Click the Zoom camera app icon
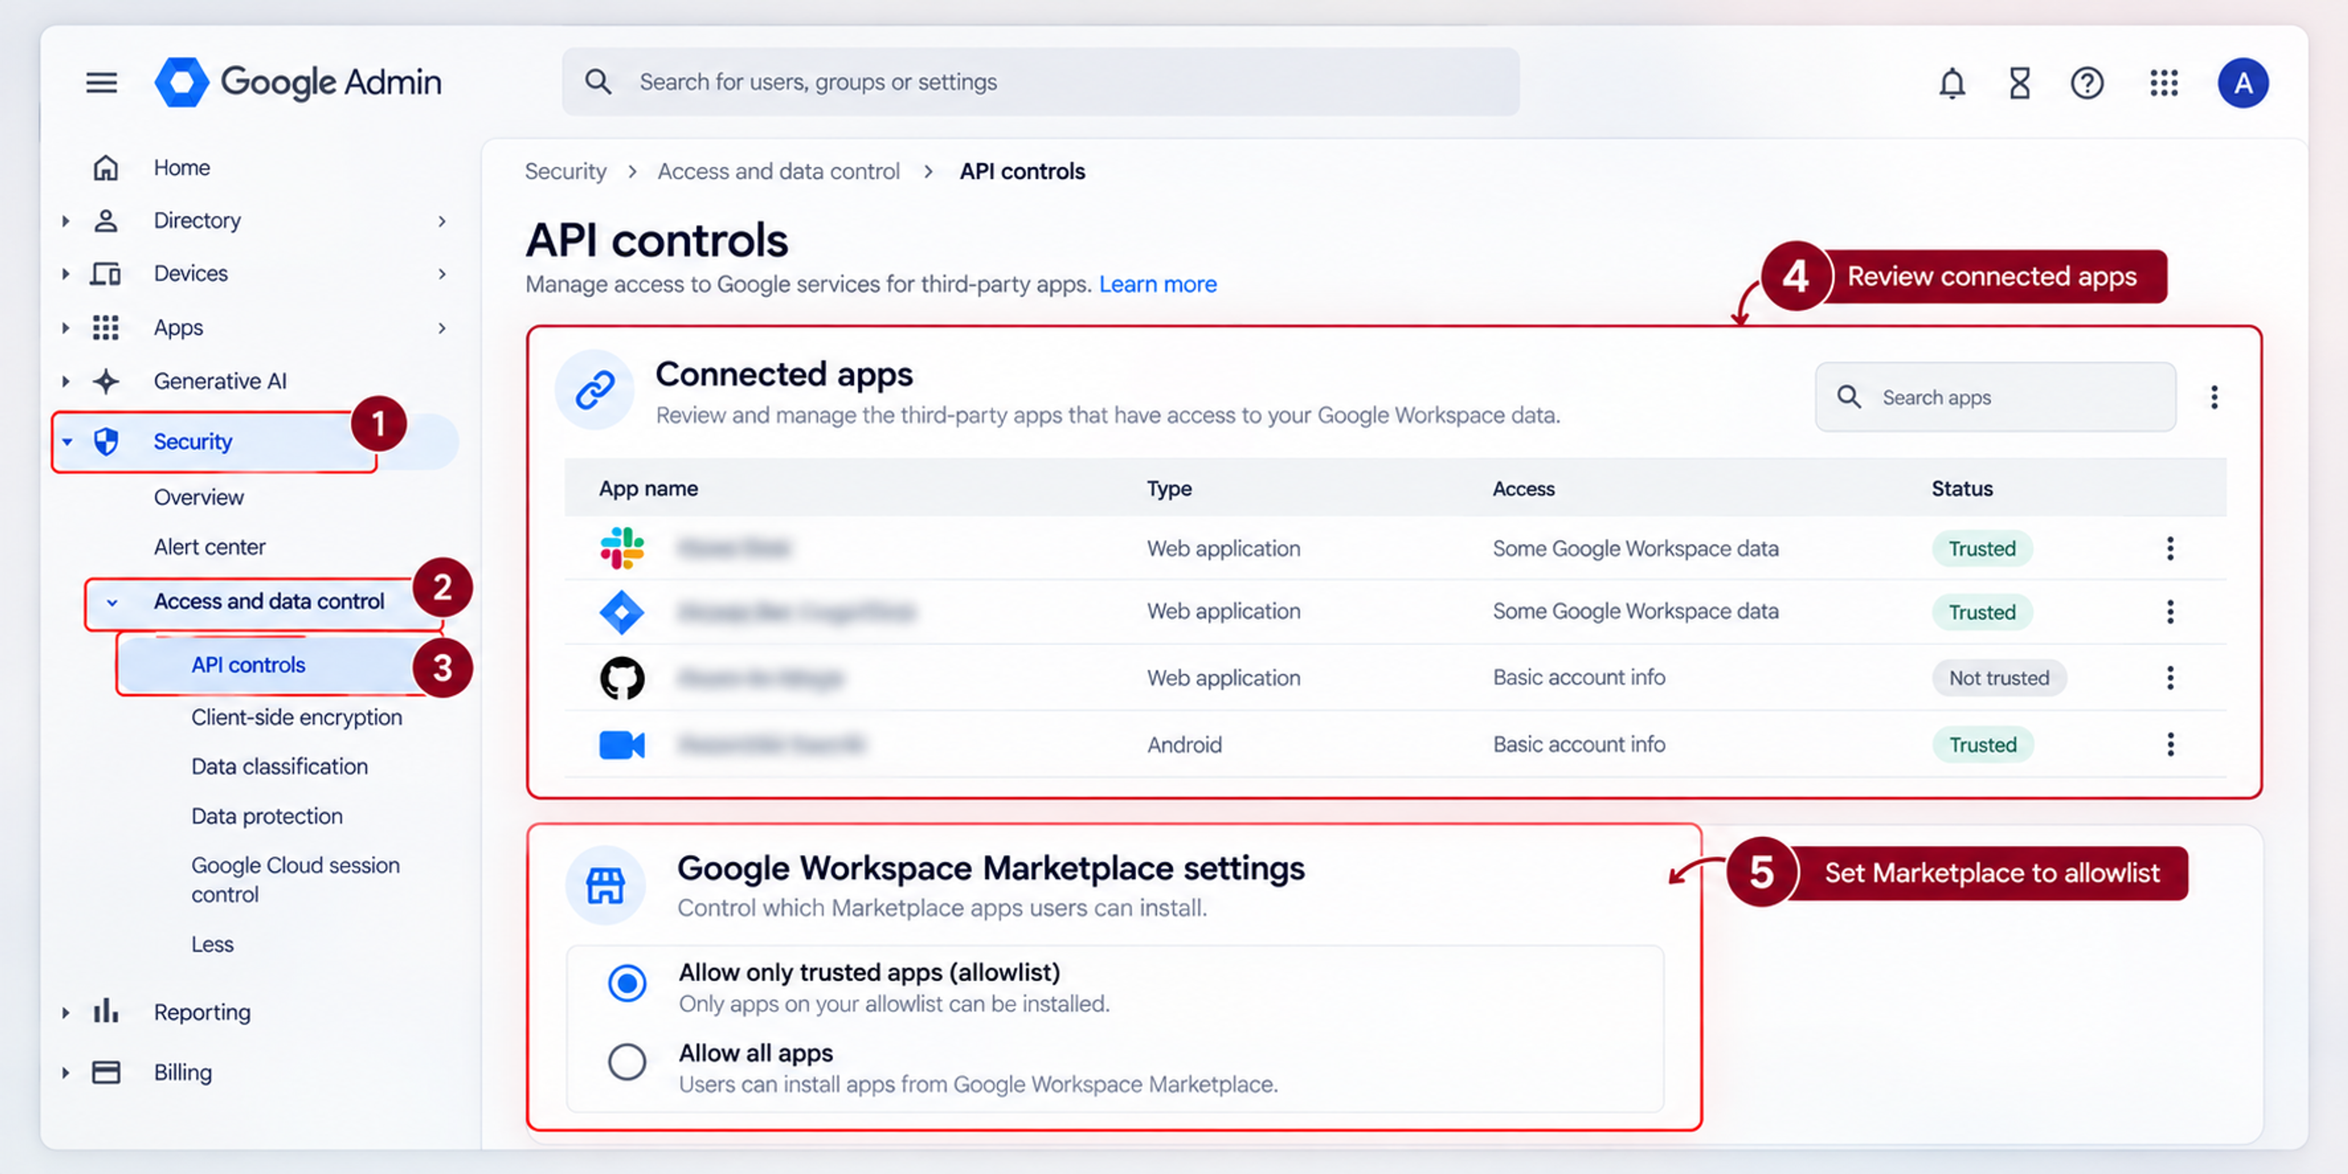The image size is (2348, 1174). [x=622, y=745]
